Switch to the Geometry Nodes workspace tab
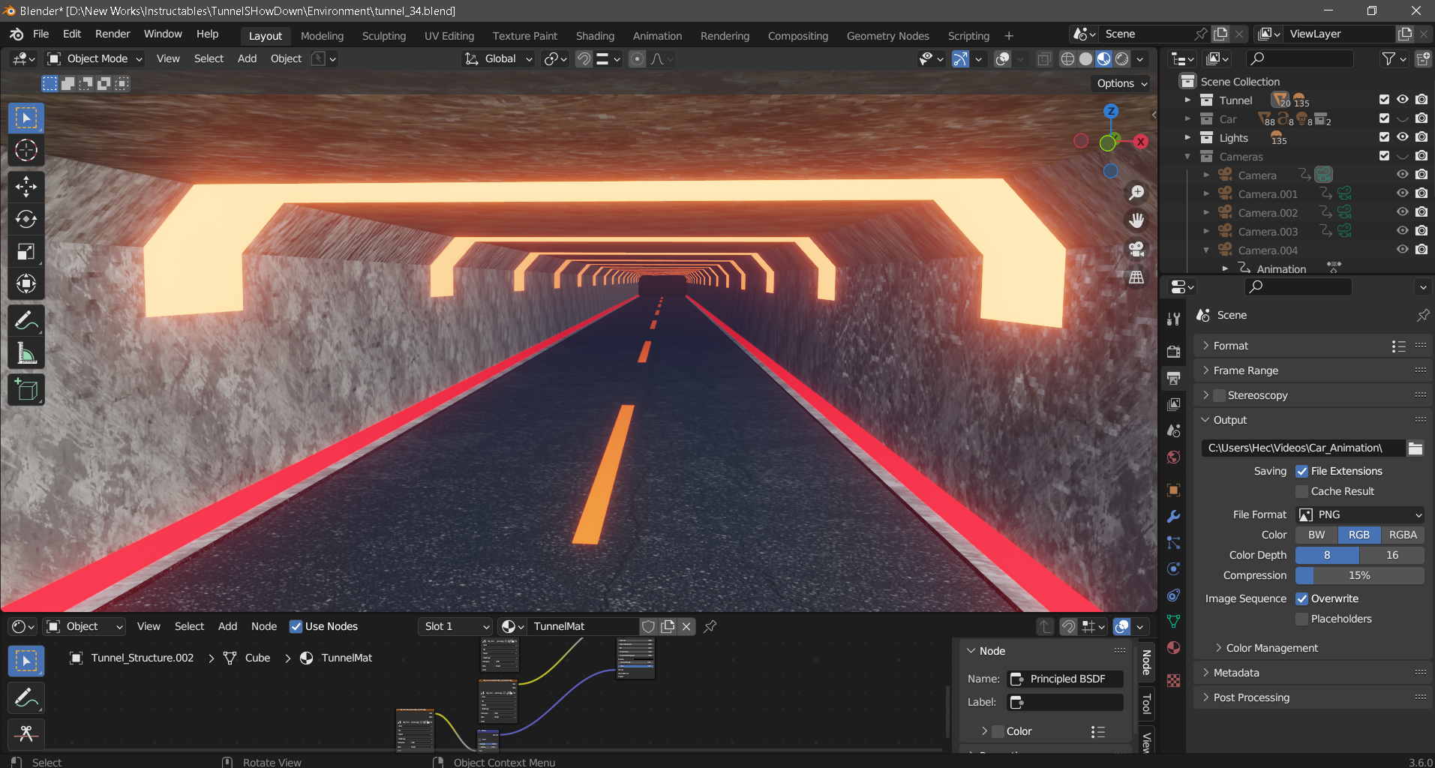This screenshot has height=768, width=1435. [887, 36]
